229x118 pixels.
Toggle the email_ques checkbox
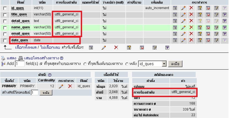tap(5, 34)
